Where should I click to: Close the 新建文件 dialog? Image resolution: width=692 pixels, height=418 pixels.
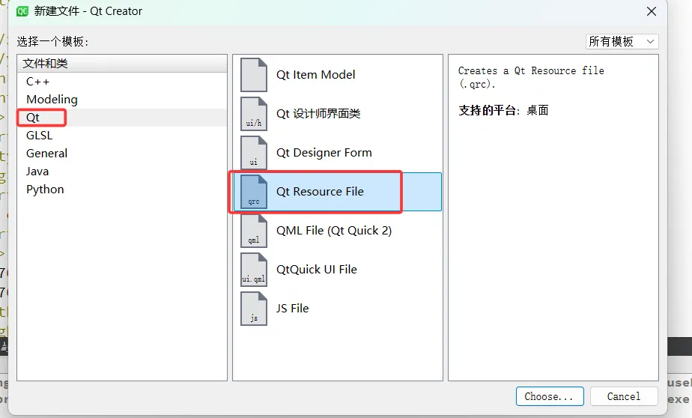coord(652,11)
